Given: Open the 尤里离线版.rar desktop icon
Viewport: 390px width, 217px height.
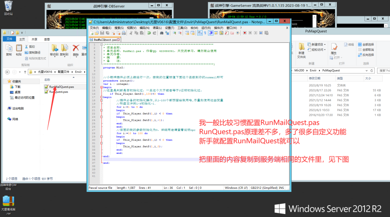Looking at the screenshot, I should pyautogui.click(x=8, y=205).
